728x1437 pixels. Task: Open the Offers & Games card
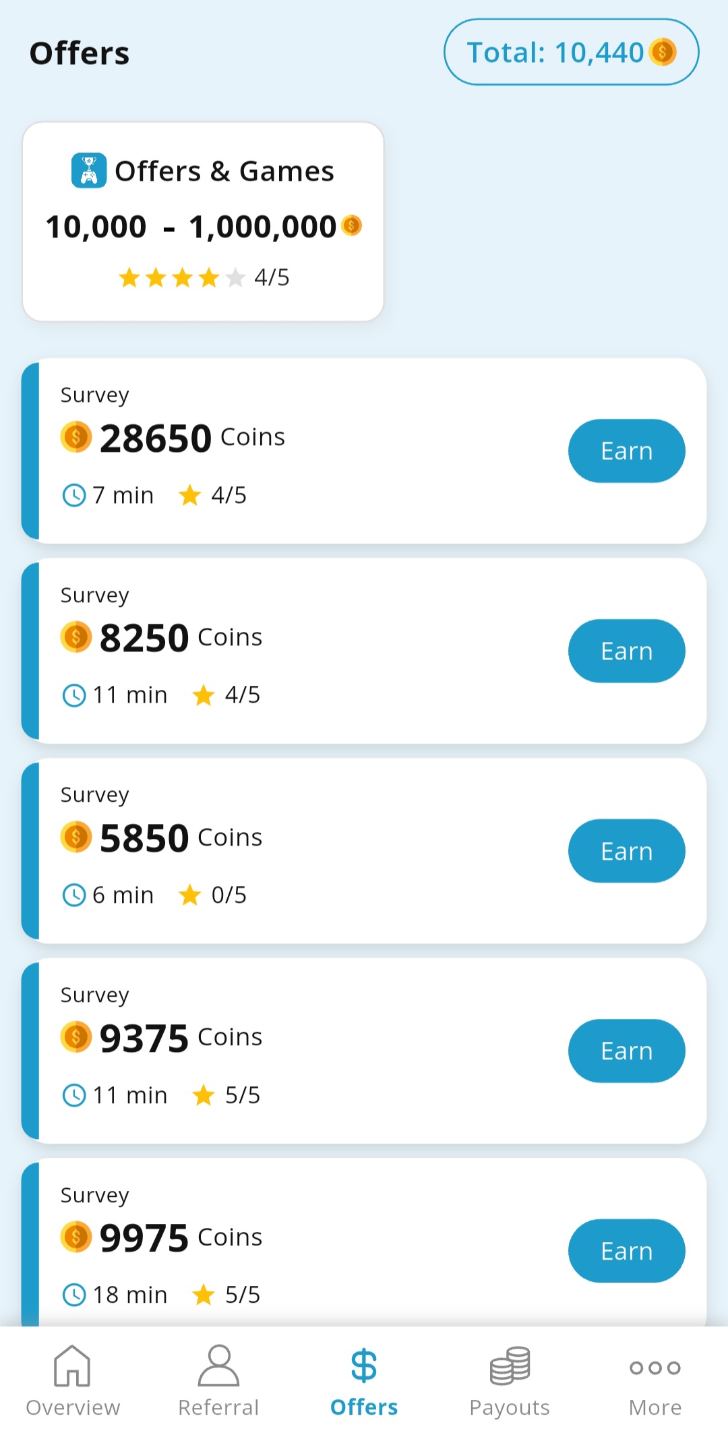(x=203, y=221)
